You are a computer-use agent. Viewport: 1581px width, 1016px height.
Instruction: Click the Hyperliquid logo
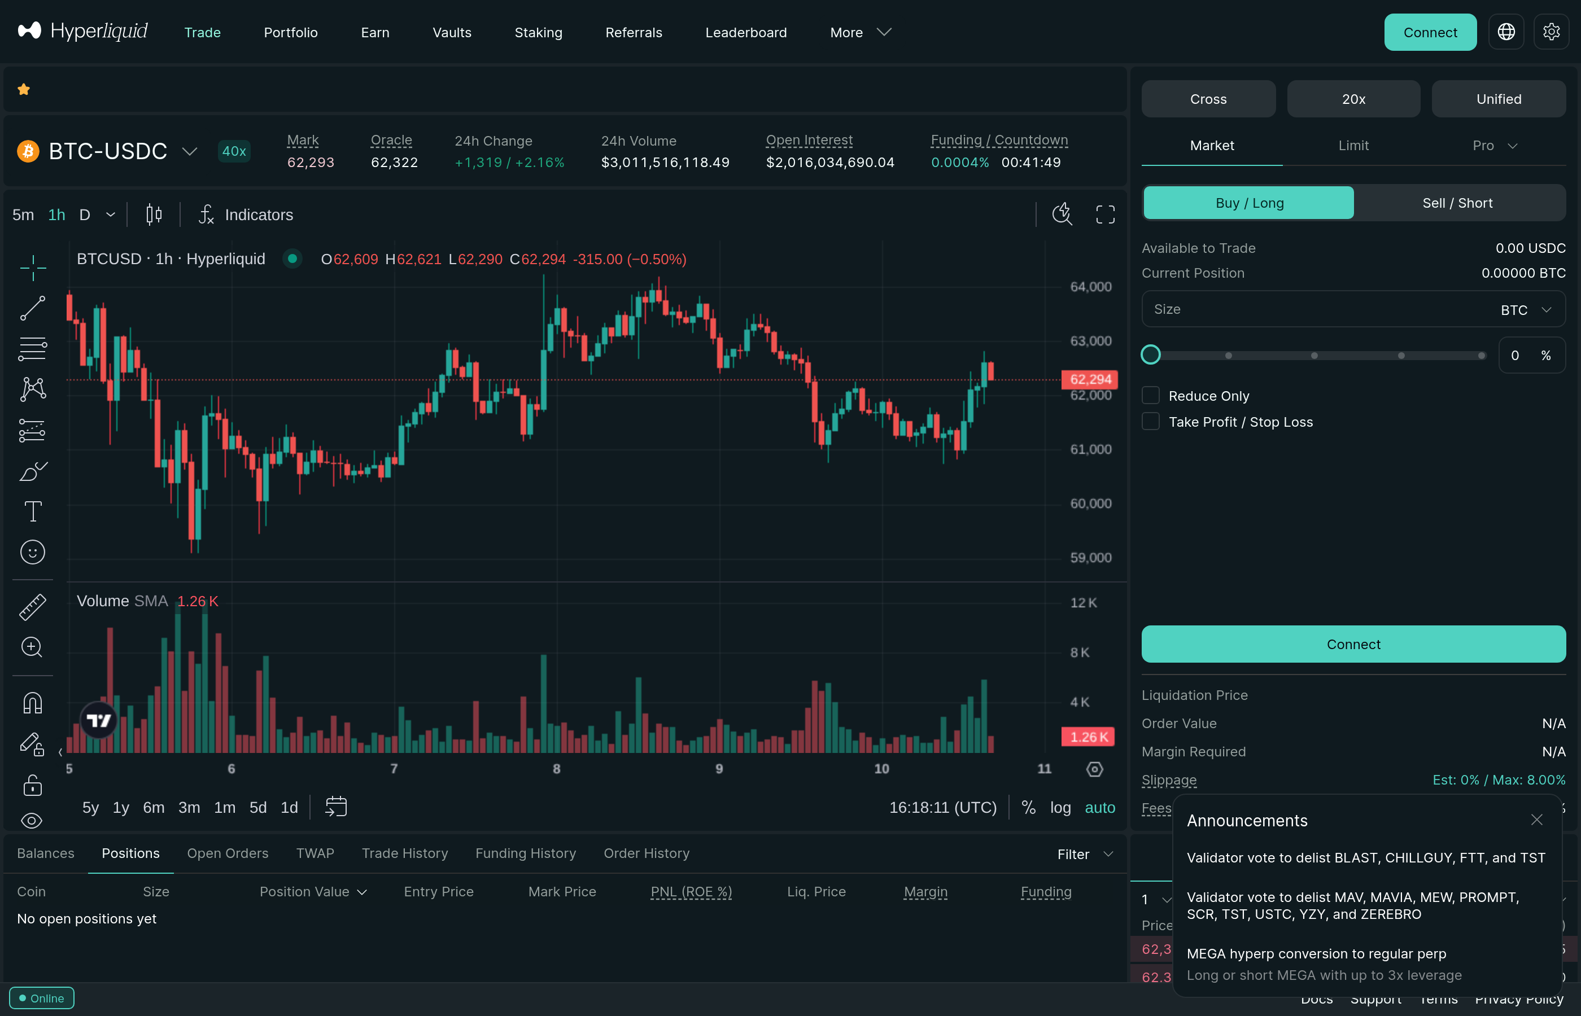pyautogui.click(x=82, y=31)
